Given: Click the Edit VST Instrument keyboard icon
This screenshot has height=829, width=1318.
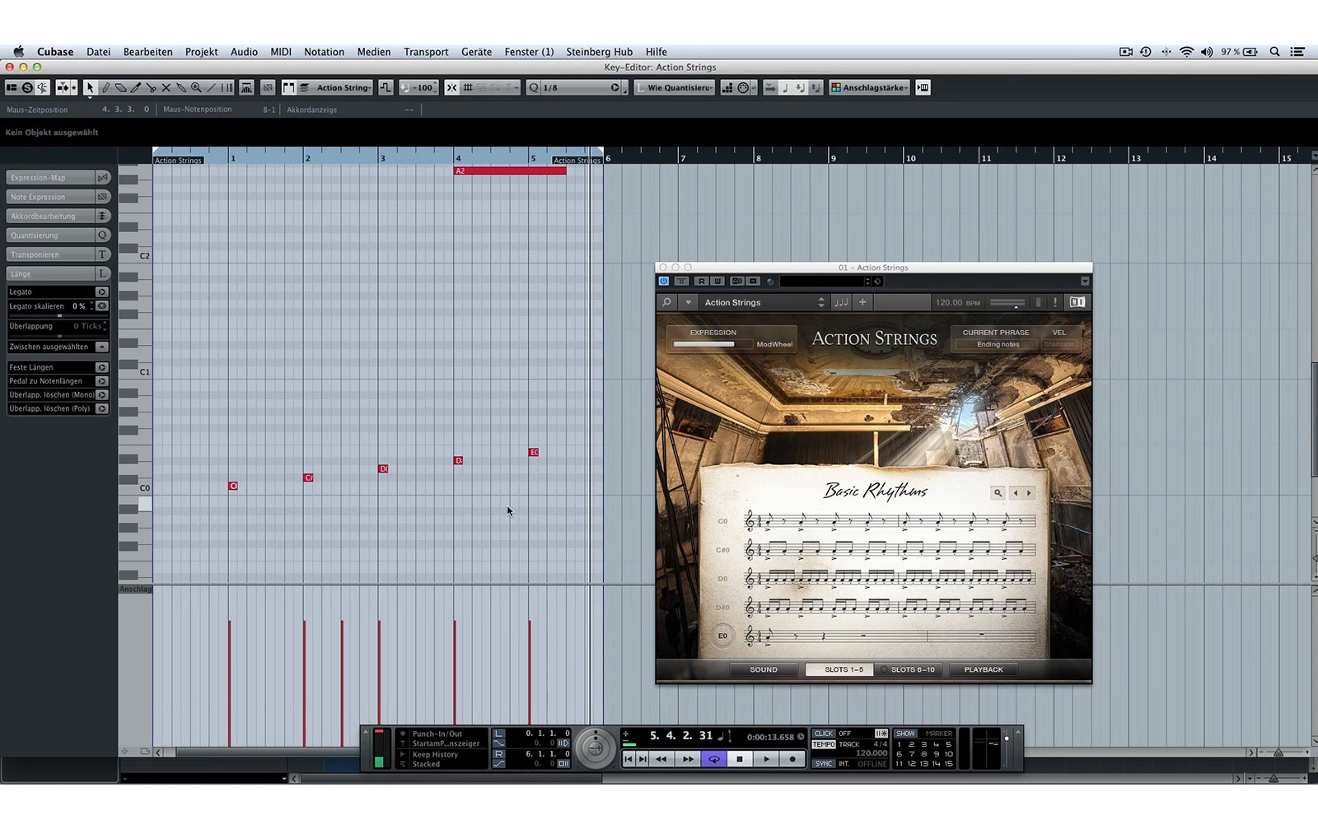Looking at the screenshot, I should click(923, 87).
